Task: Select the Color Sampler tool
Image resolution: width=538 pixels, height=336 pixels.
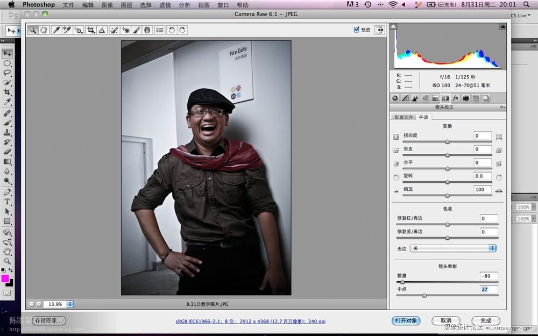Action: (67, 30)
